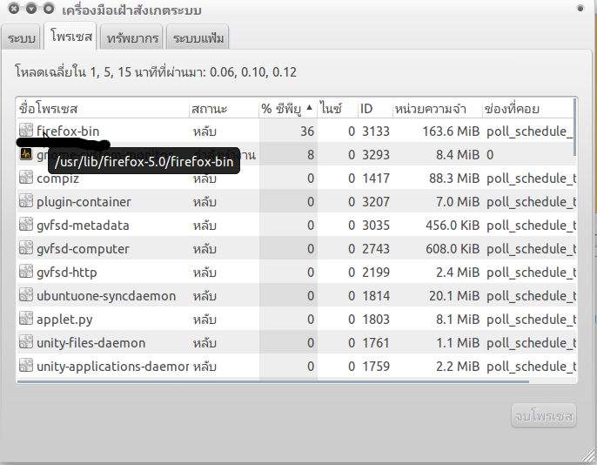Click the firefox-bin process icon

(x=26, y=131)
